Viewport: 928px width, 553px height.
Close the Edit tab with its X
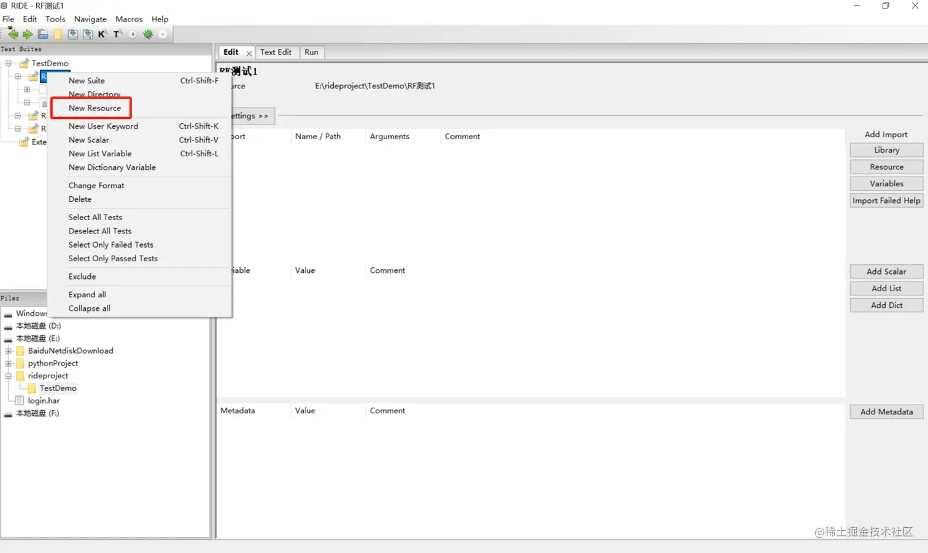pos(249,53)
